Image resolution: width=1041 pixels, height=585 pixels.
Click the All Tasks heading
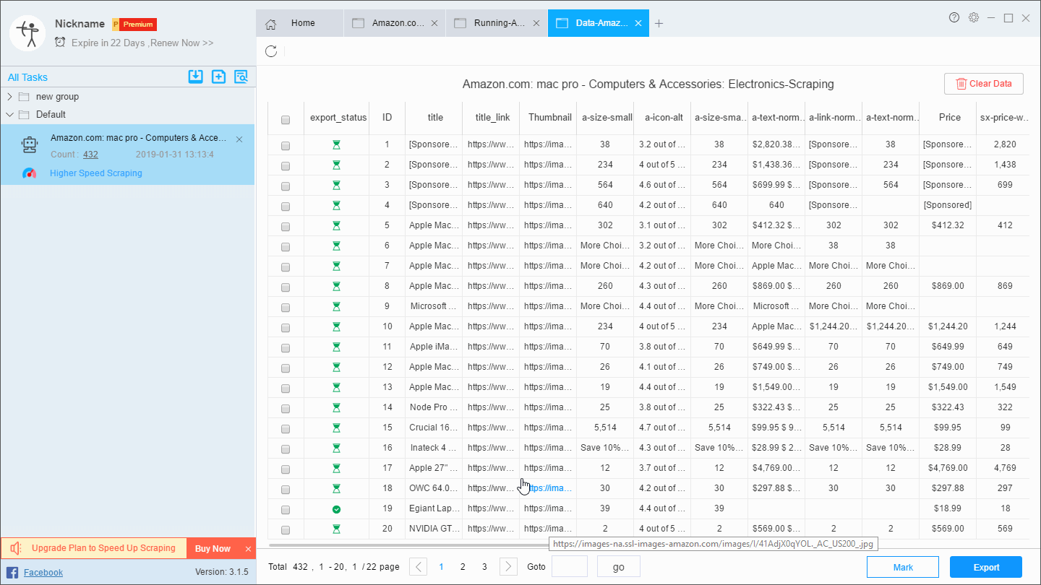[x=27, y=77]
